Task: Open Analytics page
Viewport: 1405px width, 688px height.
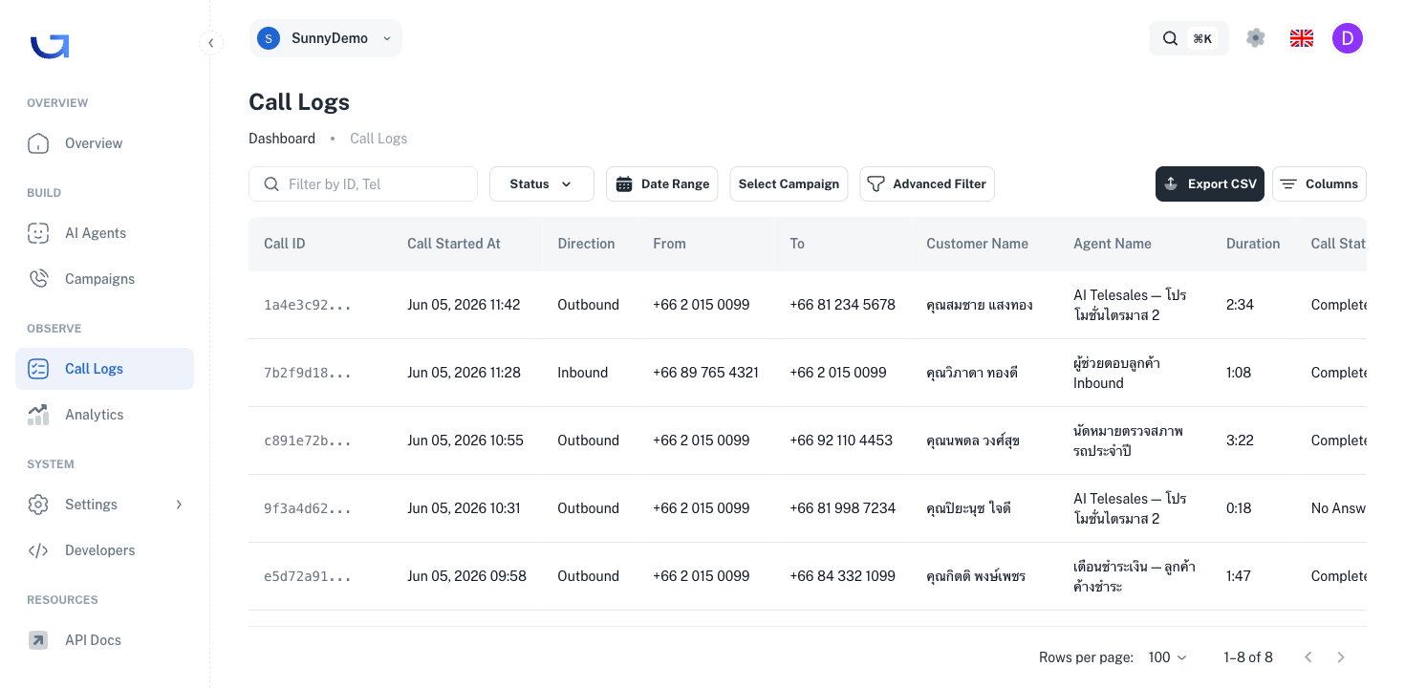Action: (104, 415)
